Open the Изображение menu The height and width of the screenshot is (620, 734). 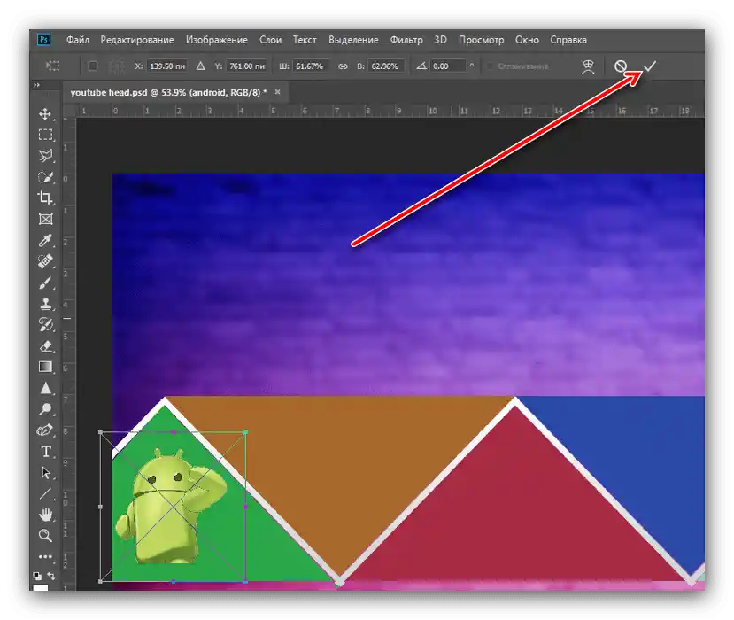[217, 40]
